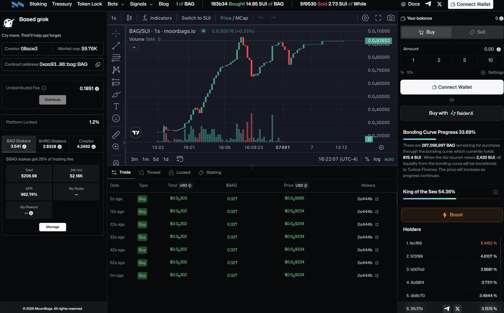Image resolution: width=504 pixels, height=313 pixels.
Task: Open the timezone UTC-4 menu
Action: (x=338, y=159)
